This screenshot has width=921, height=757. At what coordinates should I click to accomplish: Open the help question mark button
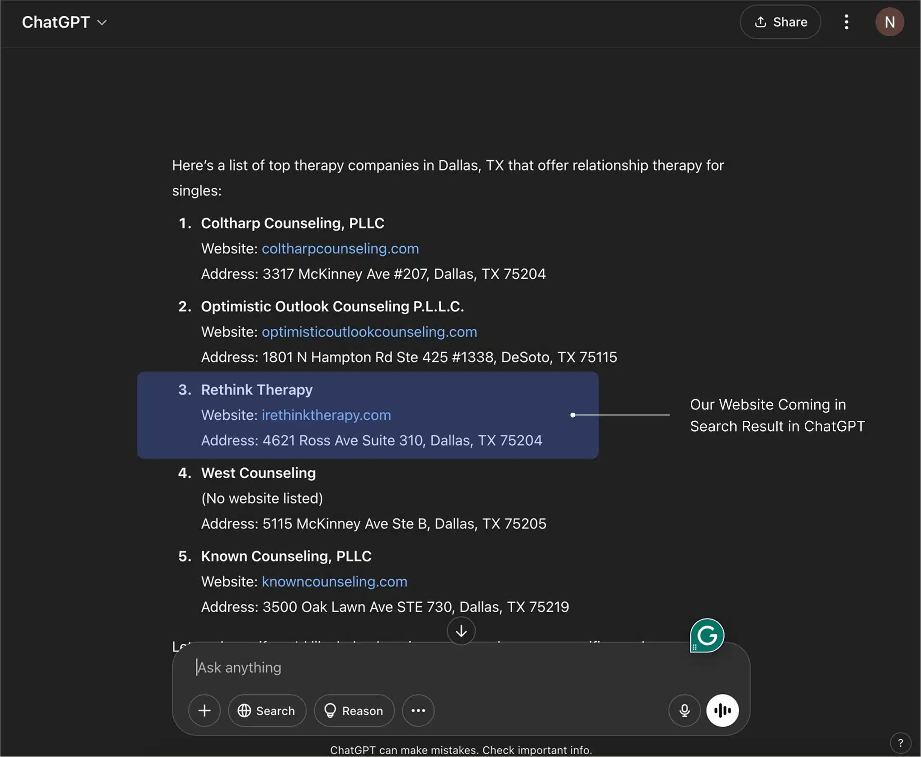[900, 743]
